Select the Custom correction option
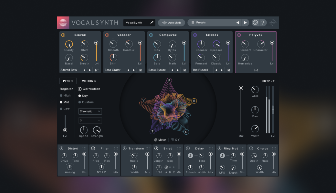The height and width of the screenshot is (193, 336). point(86,102)
